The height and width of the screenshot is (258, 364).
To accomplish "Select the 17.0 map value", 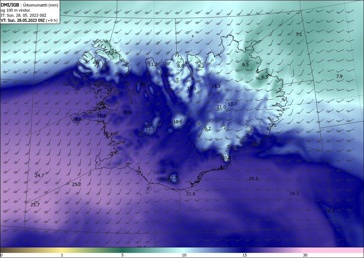I will (168, 90).
